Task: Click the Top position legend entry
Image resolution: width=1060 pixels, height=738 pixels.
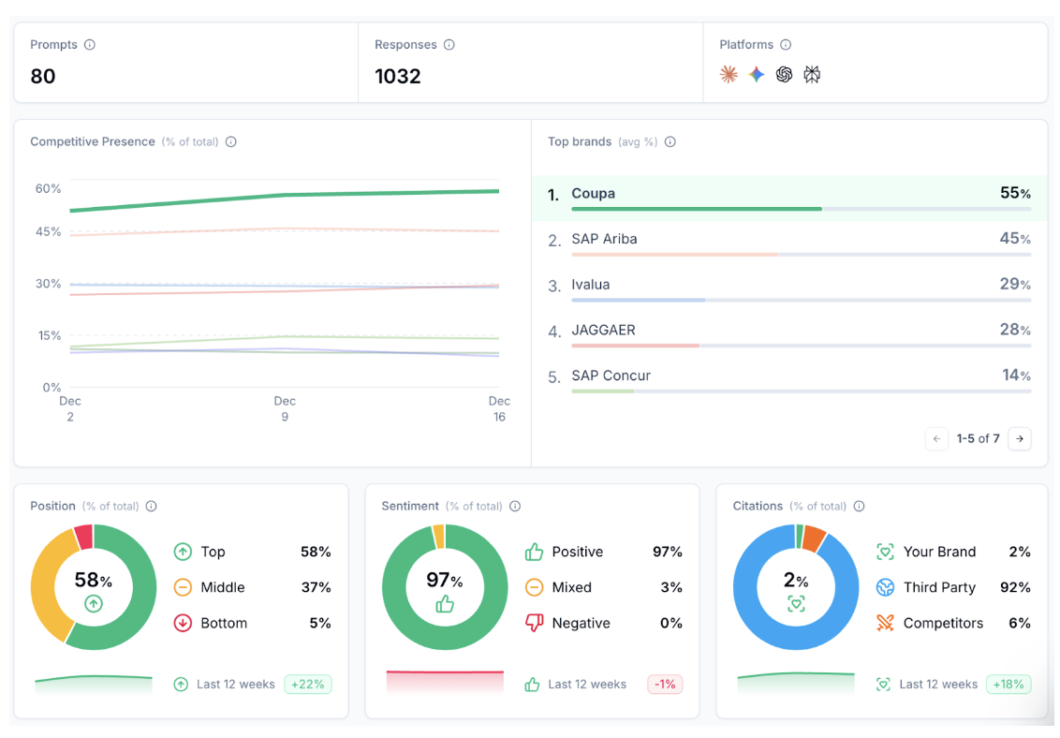Action: tap(213, 553)
